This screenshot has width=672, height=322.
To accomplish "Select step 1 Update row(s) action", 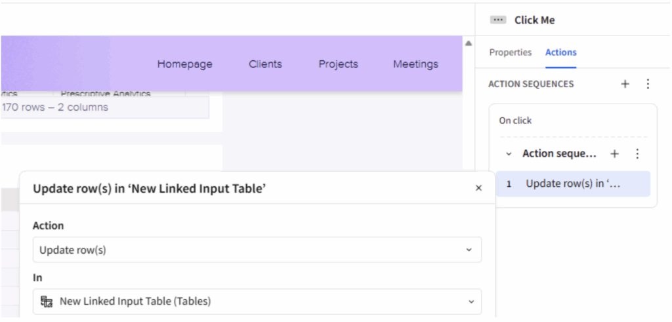I will pos(572,184).
